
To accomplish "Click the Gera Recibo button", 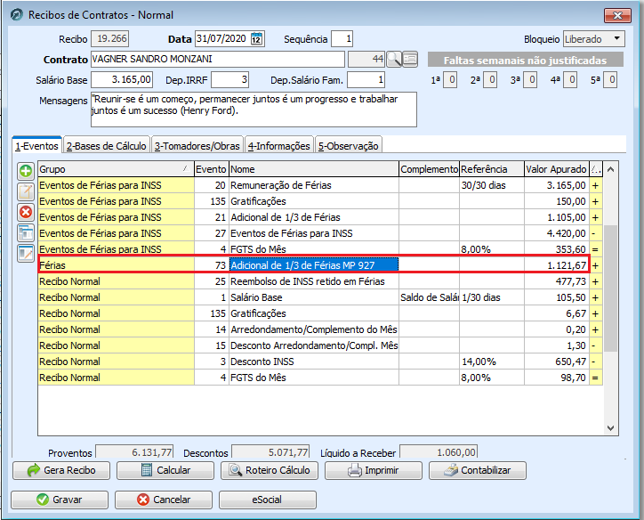I will pos(61,470).
